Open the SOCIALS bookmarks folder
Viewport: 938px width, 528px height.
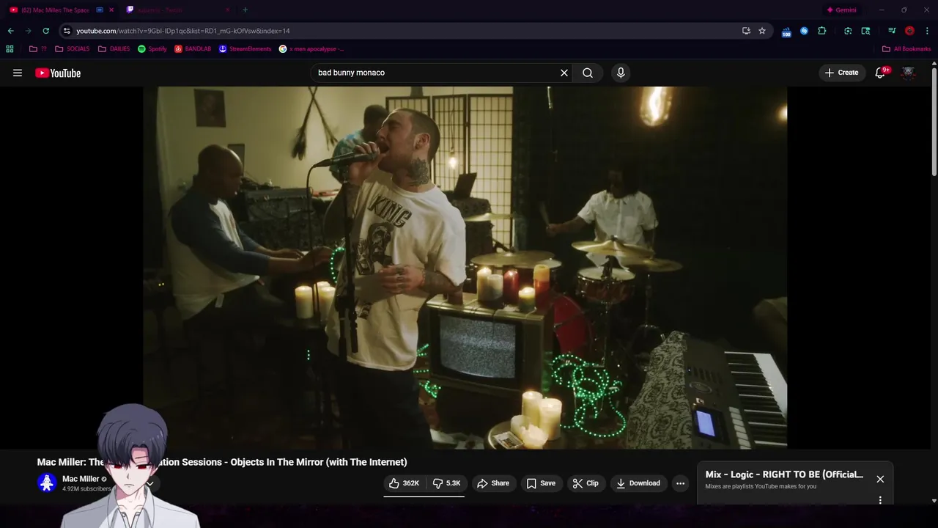point(72,49)
